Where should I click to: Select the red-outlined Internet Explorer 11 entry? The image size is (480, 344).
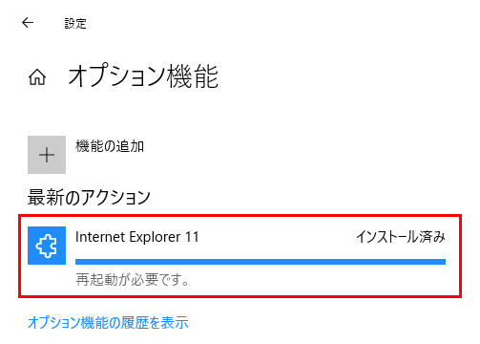tap(240, 256)
